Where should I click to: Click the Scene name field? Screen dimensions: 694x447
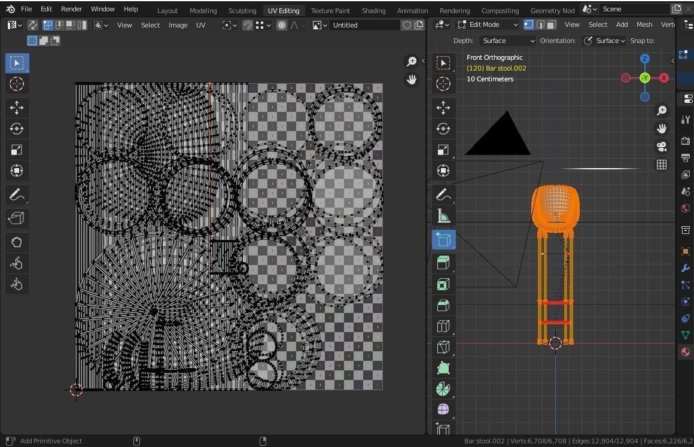(635, 9)
